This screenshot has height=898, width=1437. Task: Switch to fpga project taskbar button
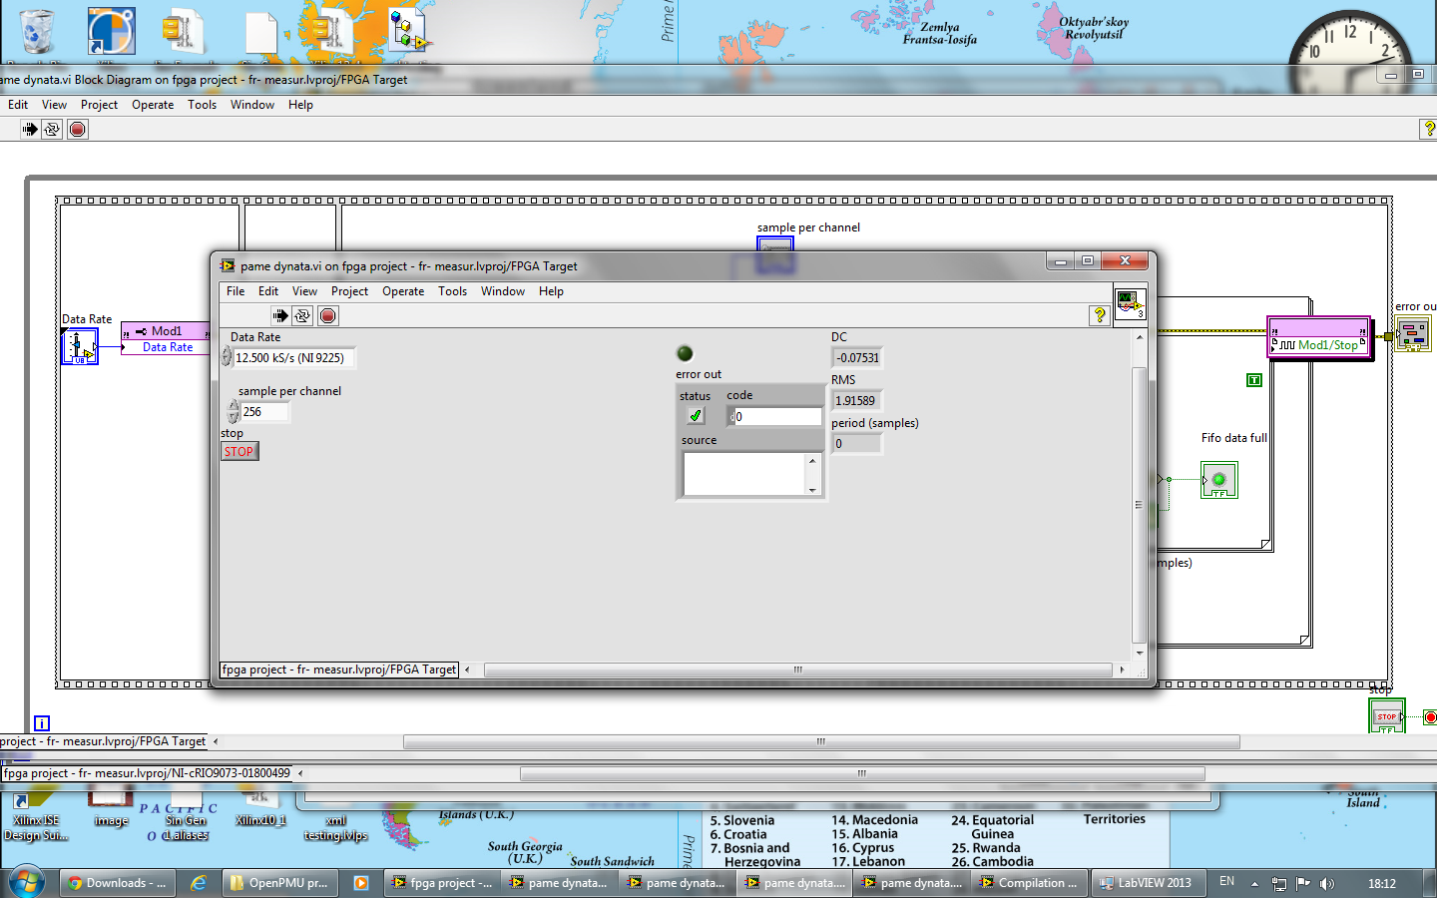point(443,883)
